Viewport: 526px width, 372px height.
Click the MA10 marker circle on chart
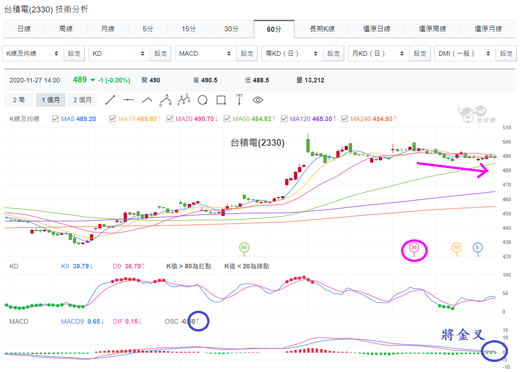[456, 247]
